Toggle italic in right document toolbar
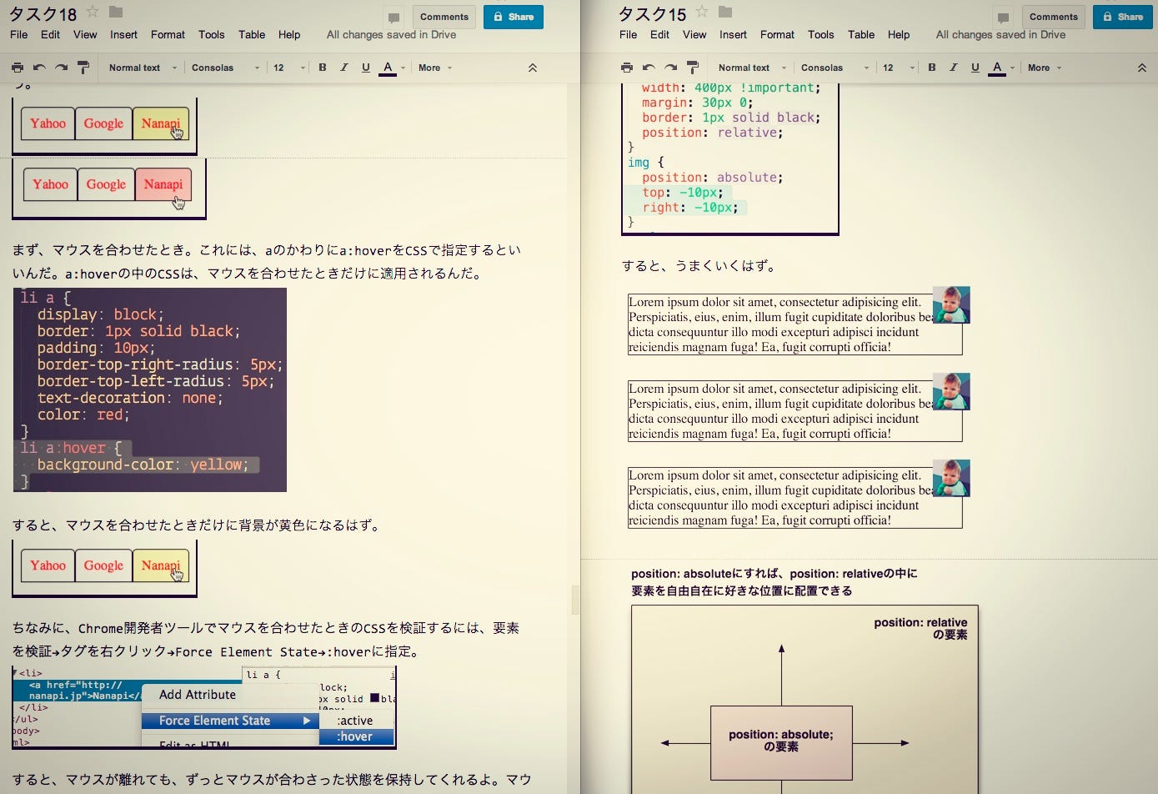Image resolution: width=1158 pixels, height=794 pixels. [954, 68]
